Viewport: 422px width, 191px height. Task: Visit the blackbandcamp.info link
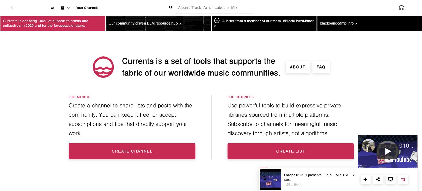click(338, 23)
